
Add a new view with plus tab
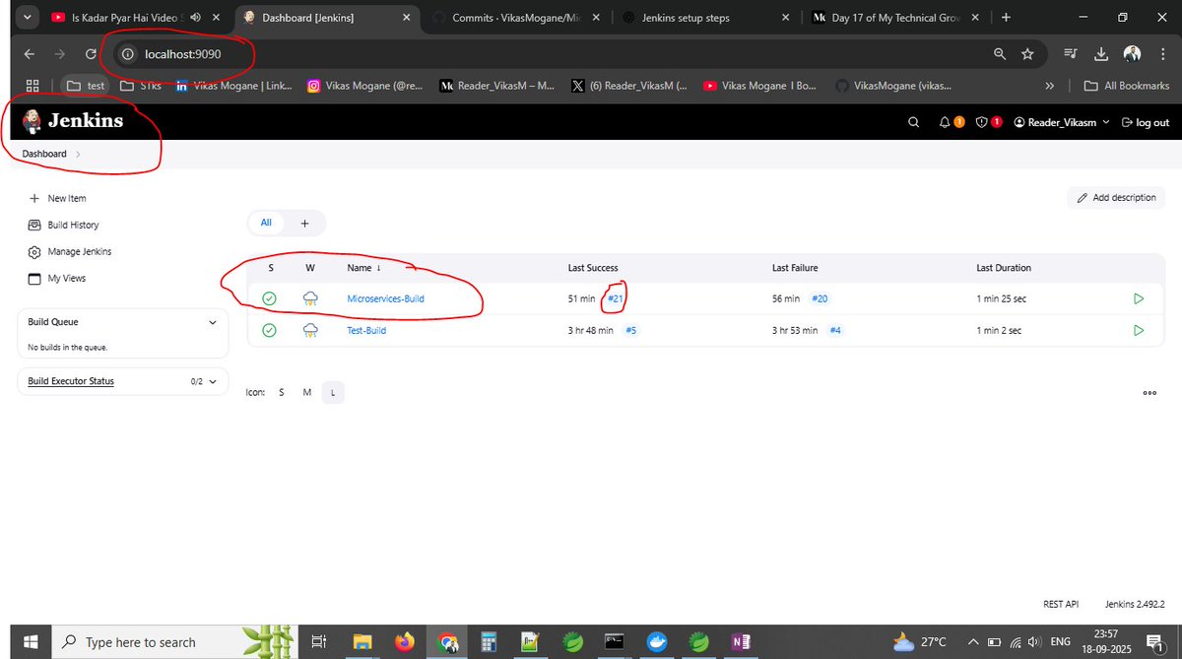pos(304,224)
